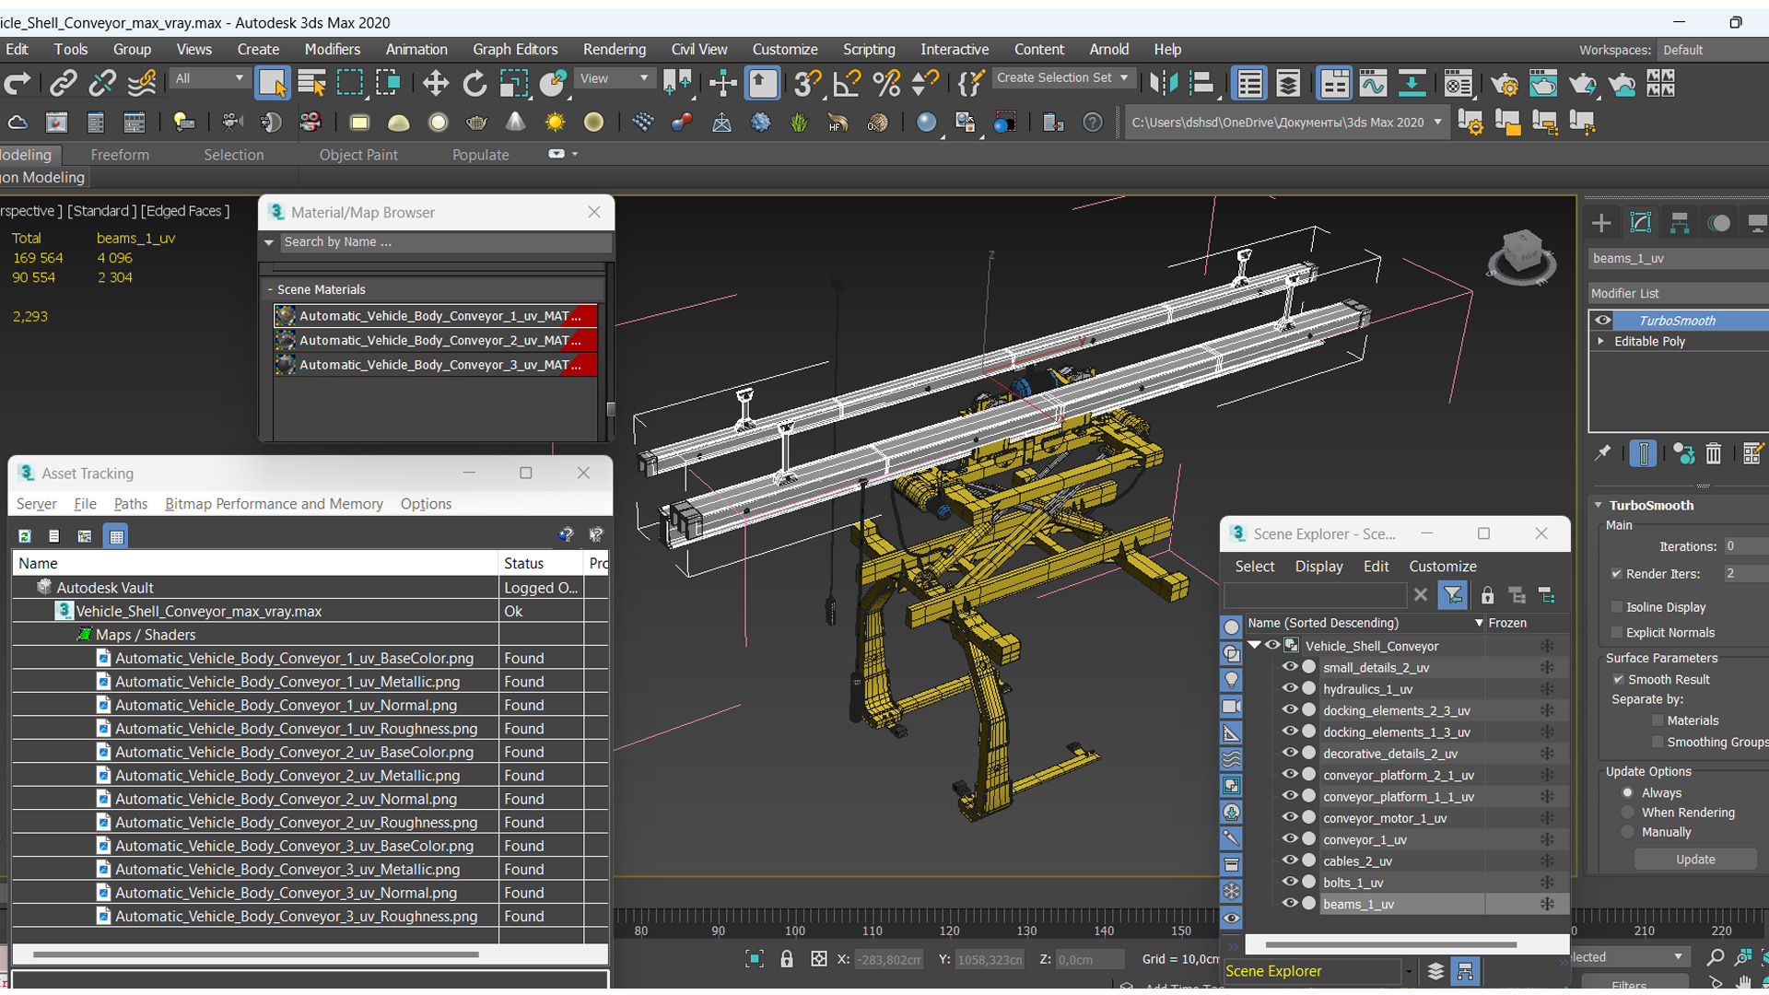Open the Create panel plus icon
This screenshot has width=1769, height=995.
pos(1601,223)
